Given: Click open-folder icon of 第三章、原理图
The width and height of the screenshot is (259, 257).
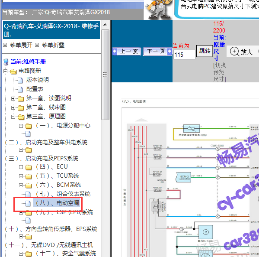Looking at the screenshot, I should coord(21,117).
